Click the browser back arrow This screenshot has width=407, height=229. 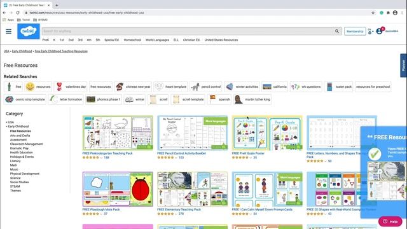4,13
